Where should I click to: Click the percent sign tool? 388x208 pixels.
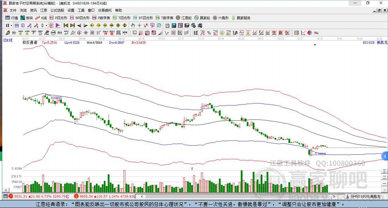(209, 33)
